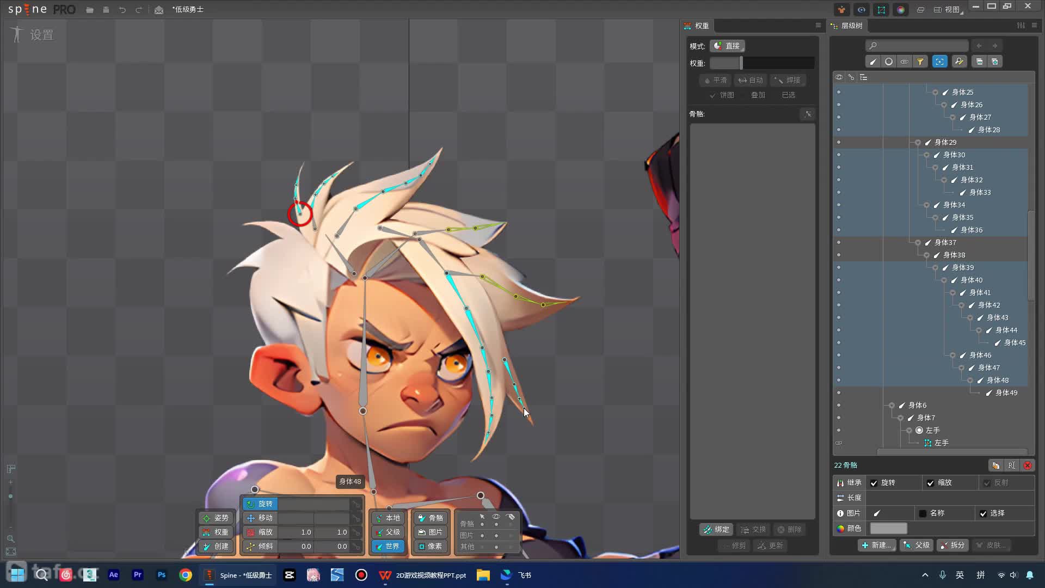Screen dimensions: 1045x588
Task: Click the eye column header in tree
Action: (x=839, y=77)
